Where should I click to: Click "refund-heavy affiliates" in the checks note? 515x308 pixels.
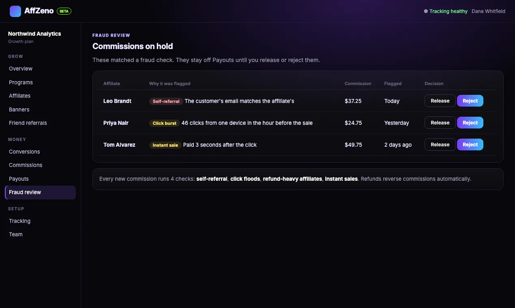292,179
